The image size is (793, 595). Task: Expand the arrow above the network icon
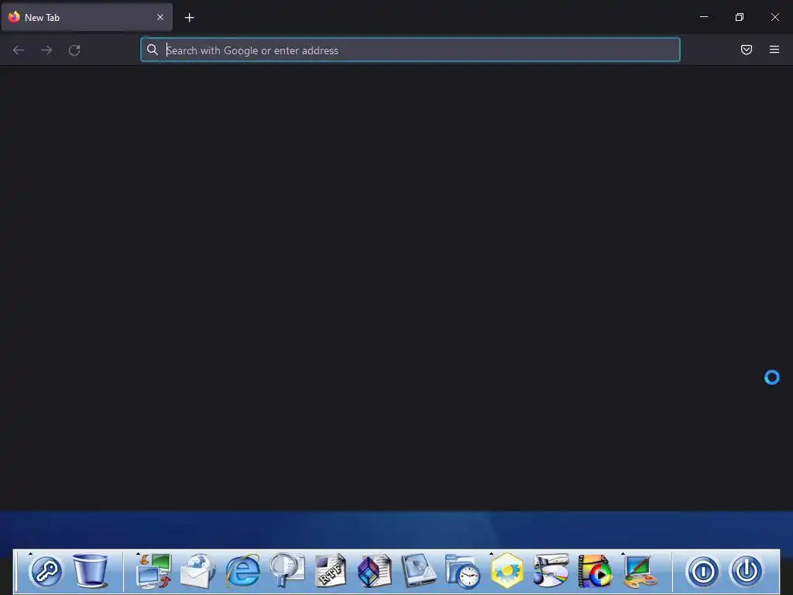[138, 553]
